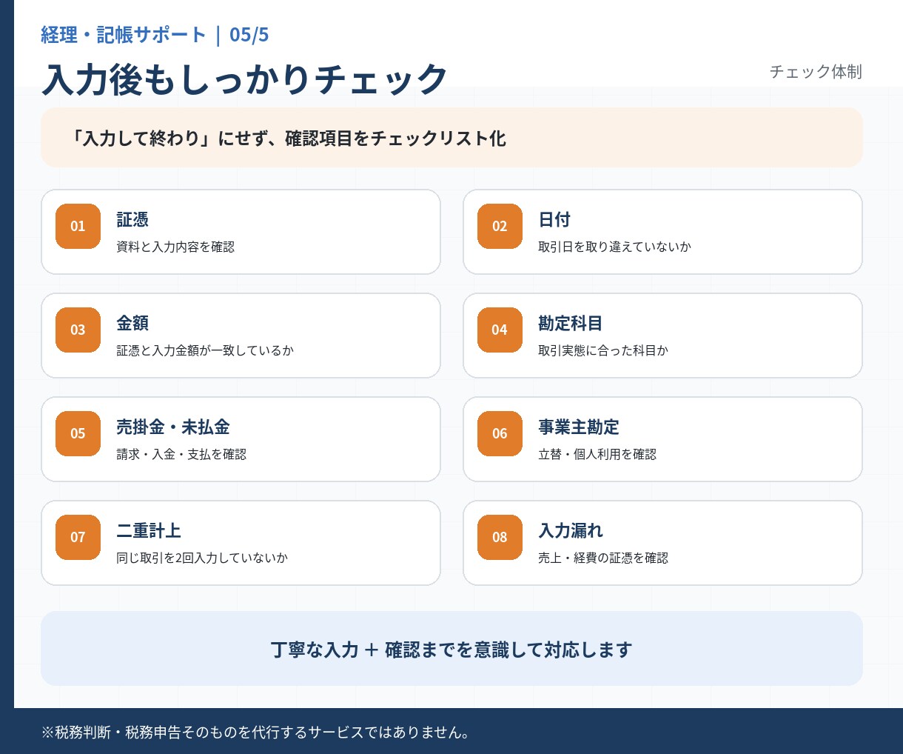Screen dimensions: 903x754
Task: Click the text 売上・経費の証憑を確認
Action: [603, 558]
